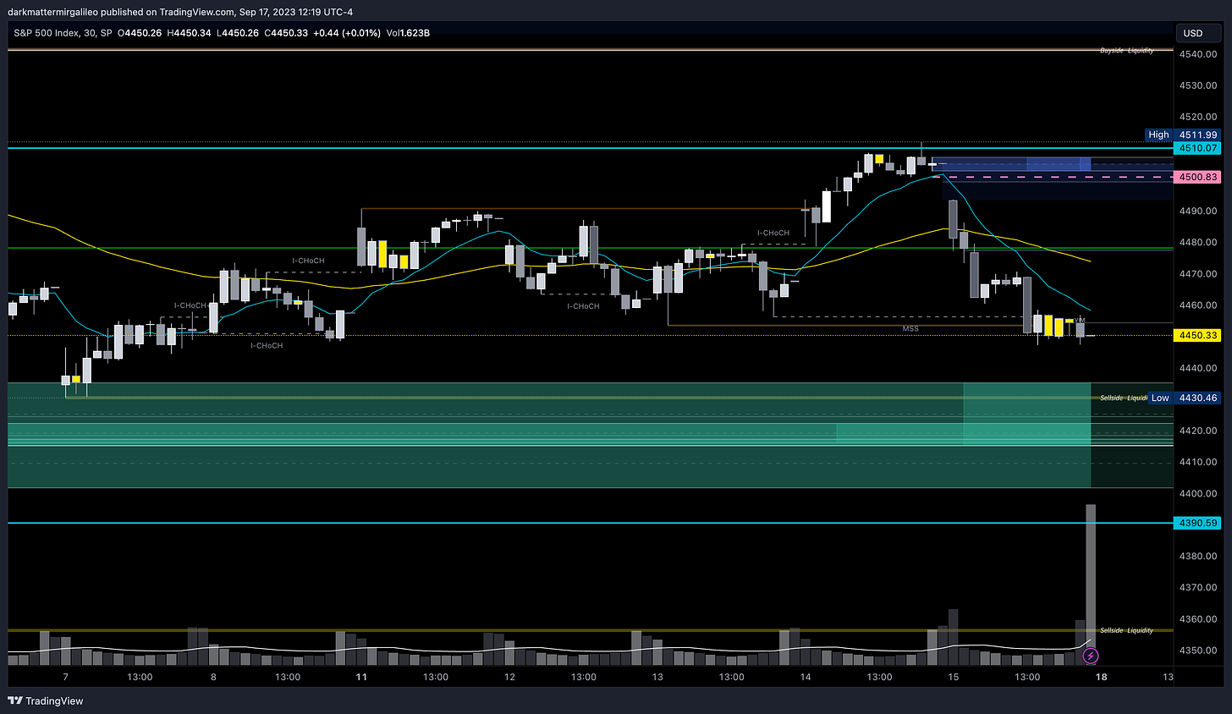
Task: Click the Vol 1.623B volume readout
Action: tap(408, 33)
